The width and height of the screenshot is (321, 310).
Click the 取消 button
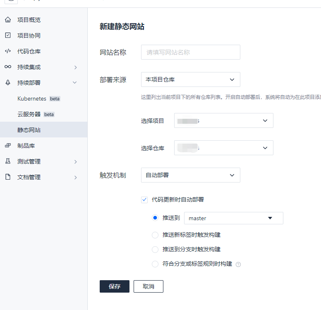[x=148, y=286]
